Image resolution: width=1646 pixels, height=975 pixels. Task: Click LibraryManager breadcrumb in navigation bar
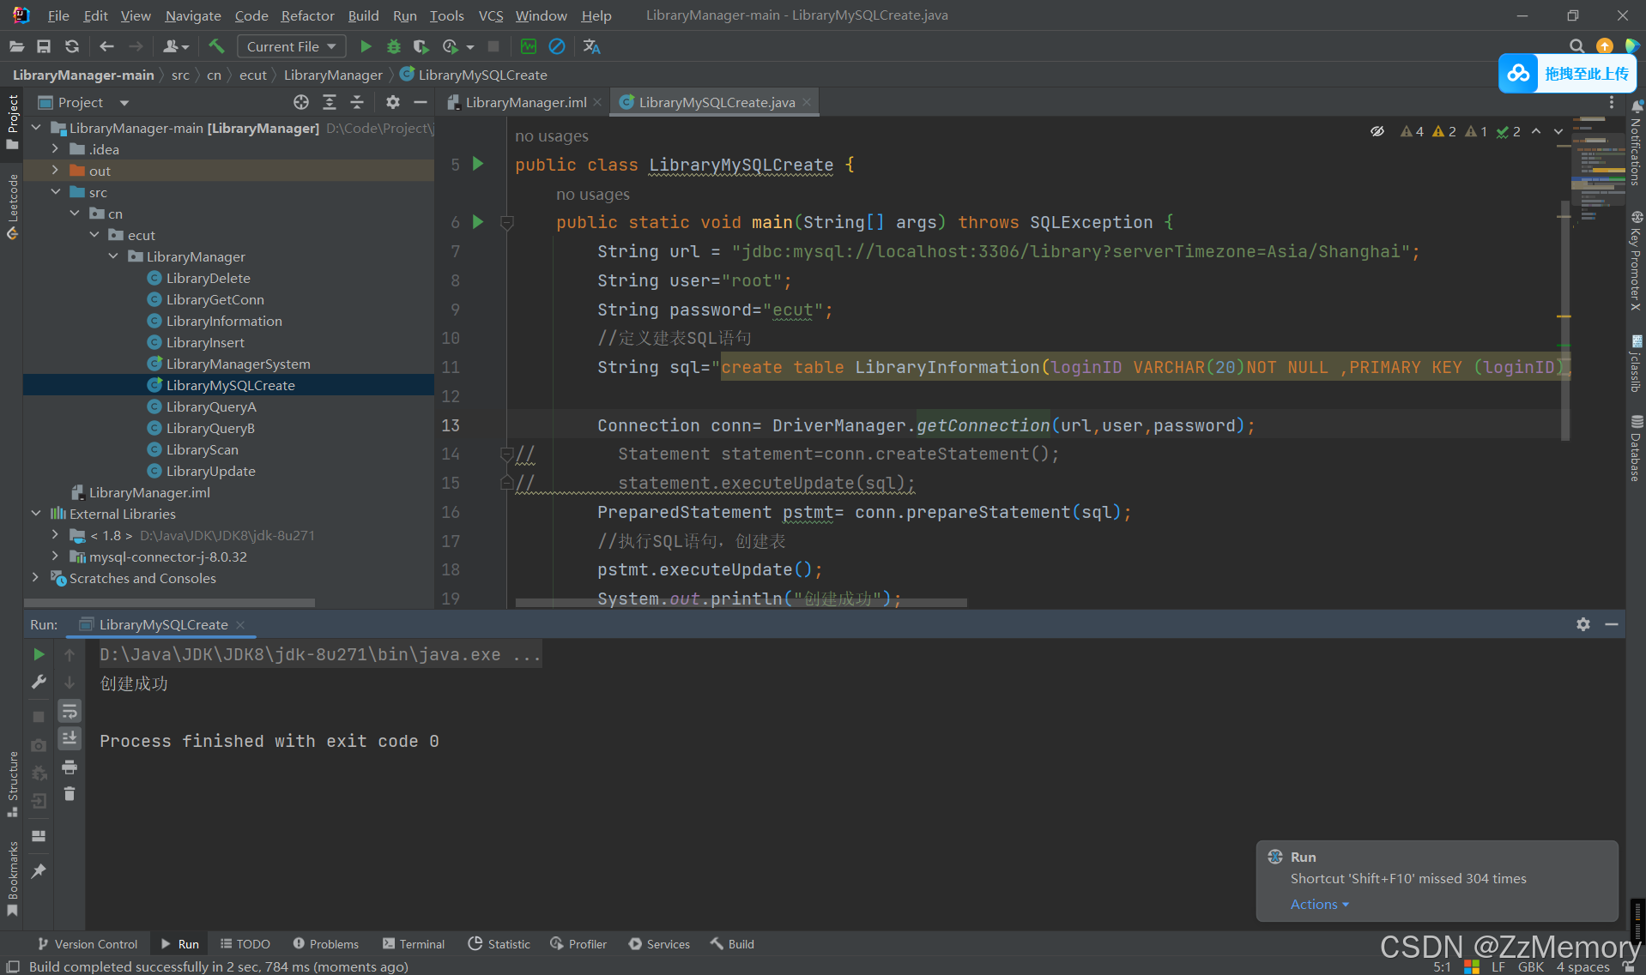(333, 75)
